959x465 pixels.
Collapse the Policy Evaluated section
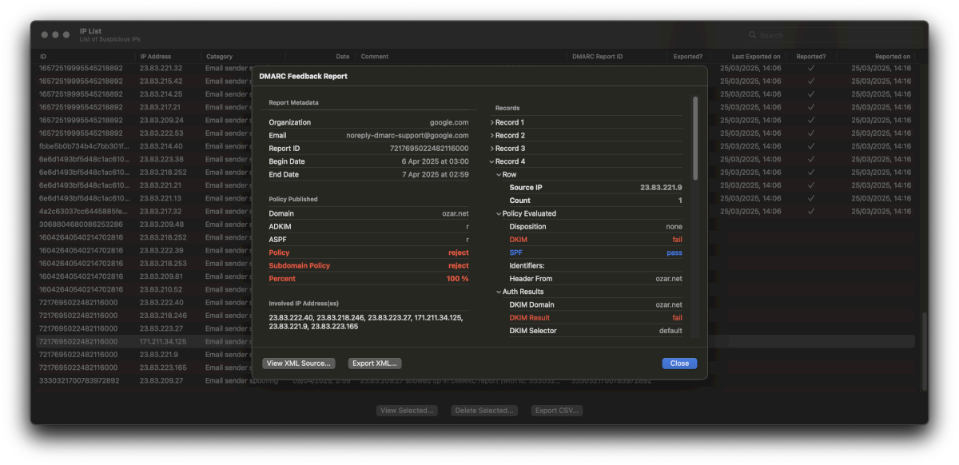(x=499, y=214)
